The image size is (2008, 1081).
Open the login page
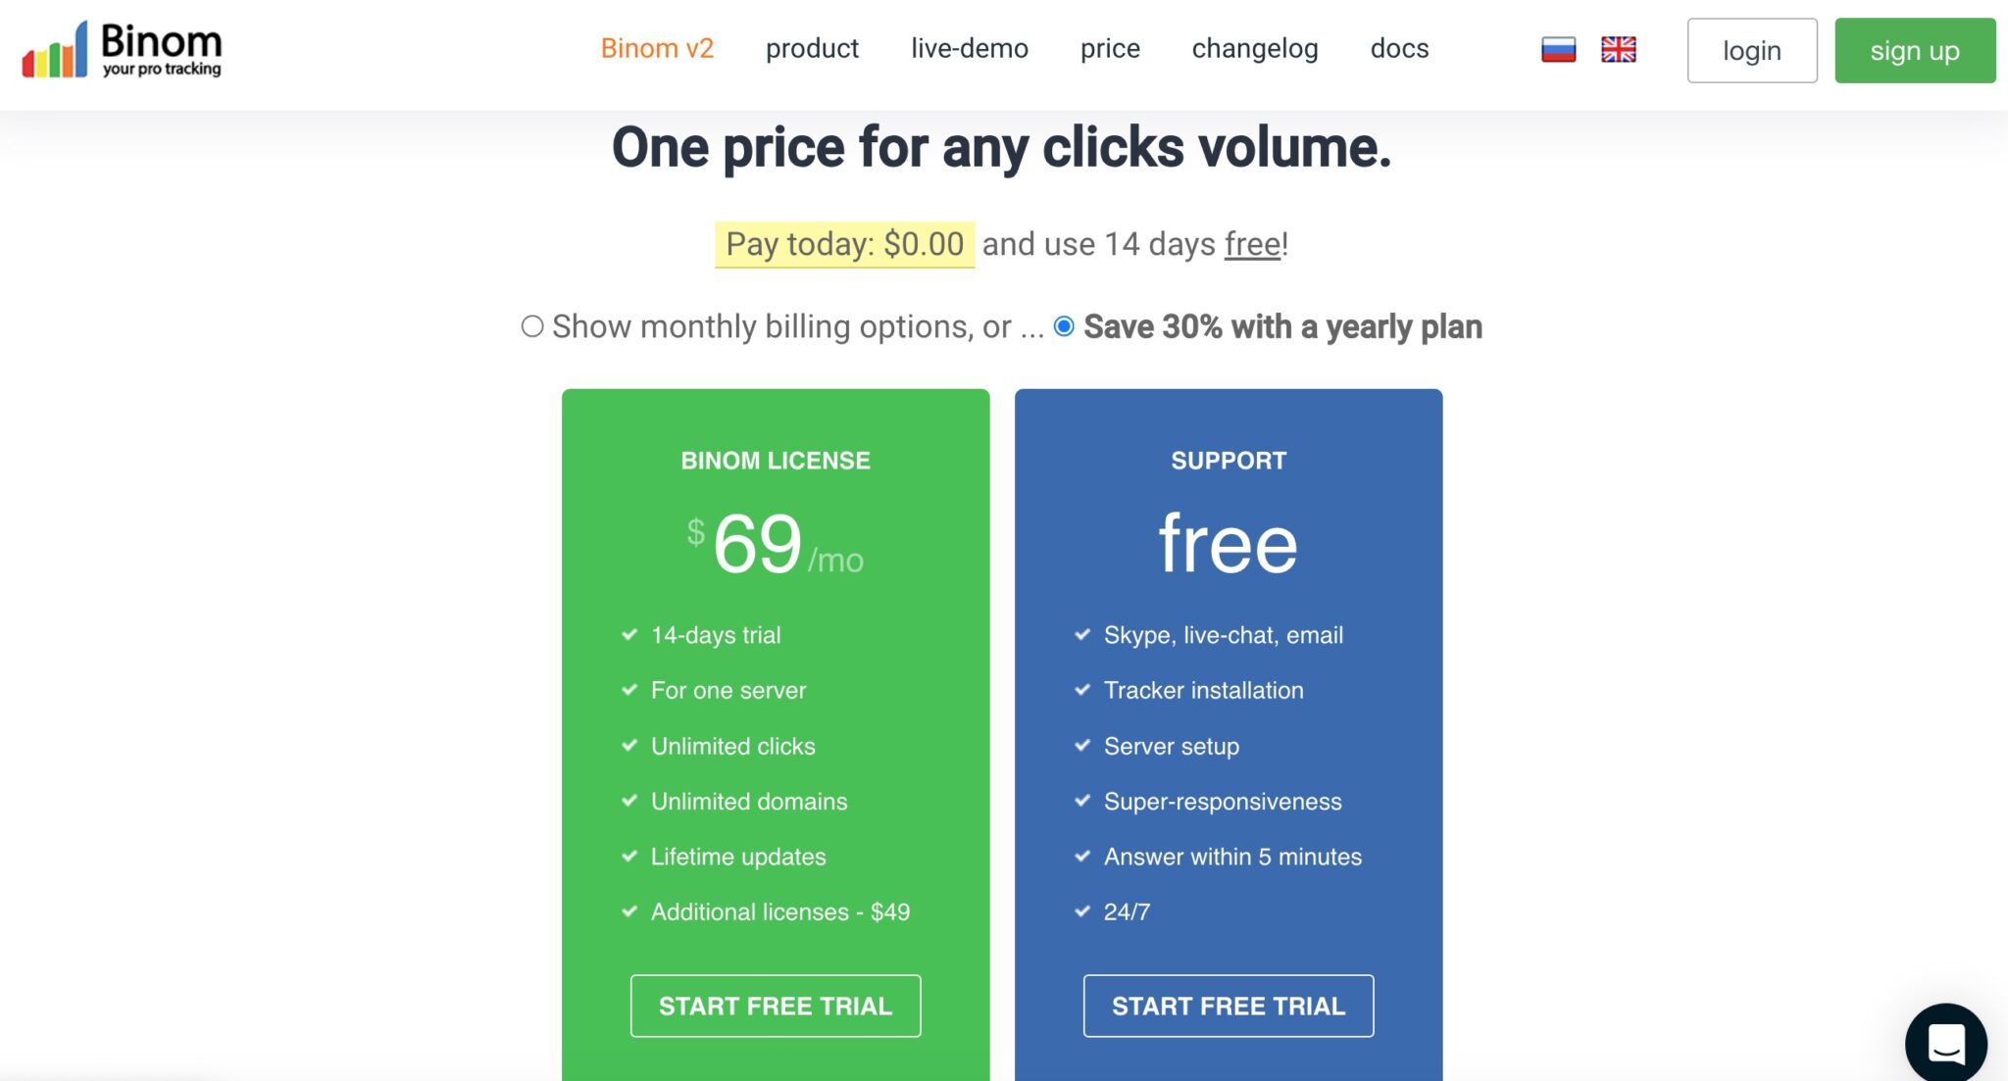tap(1752, 50)
